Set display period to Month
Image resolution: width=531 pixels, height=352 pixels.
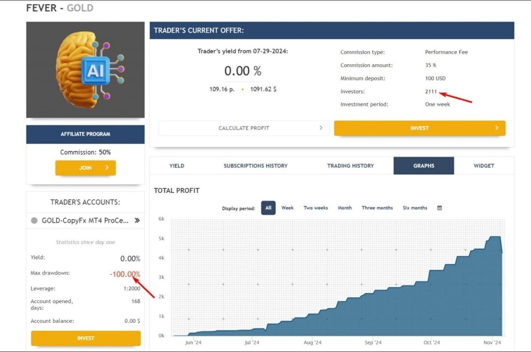pos(345,208)
